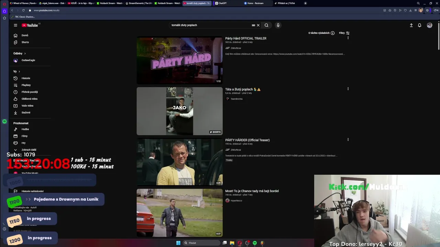Open the Táta a žlutý poplach title
Screen dimensions: 440x247
[243, 89]
